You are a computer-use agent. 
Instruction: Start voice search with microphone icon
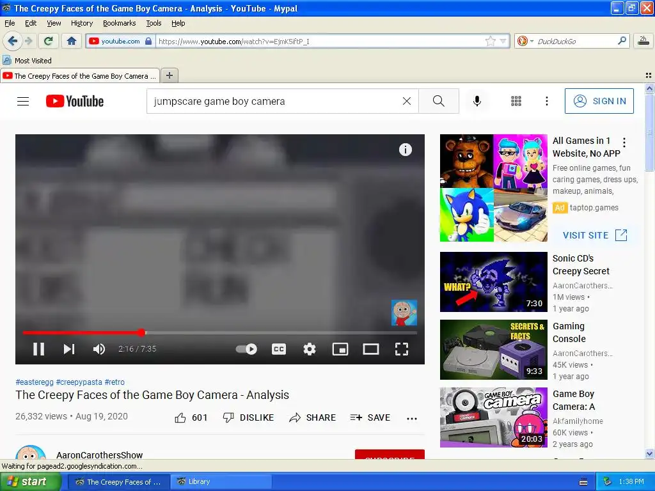pyautogui.click(x=477, y=101)
